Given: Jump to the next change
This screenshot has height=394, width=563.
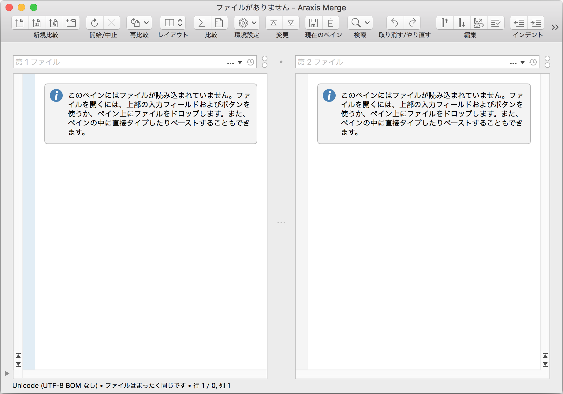Looking at the screenshot, I should (x=291, y=22).
